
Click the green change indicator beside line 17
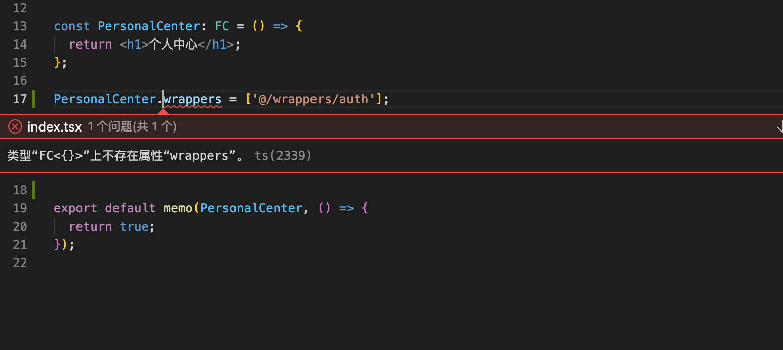[33, 99]
